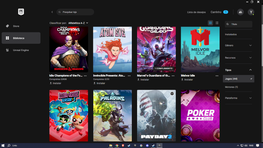Open Guardians of the Galaxy cover

(156, 50)
